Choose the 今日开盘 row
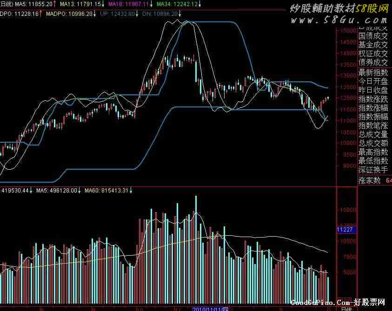The width and height of the screenshot is (392, 311). click(372, 81)
